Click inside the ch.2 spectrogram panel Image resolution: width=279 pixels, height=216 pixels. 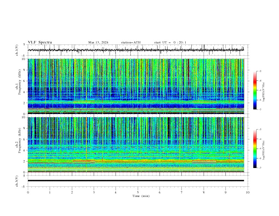(136, 145)
